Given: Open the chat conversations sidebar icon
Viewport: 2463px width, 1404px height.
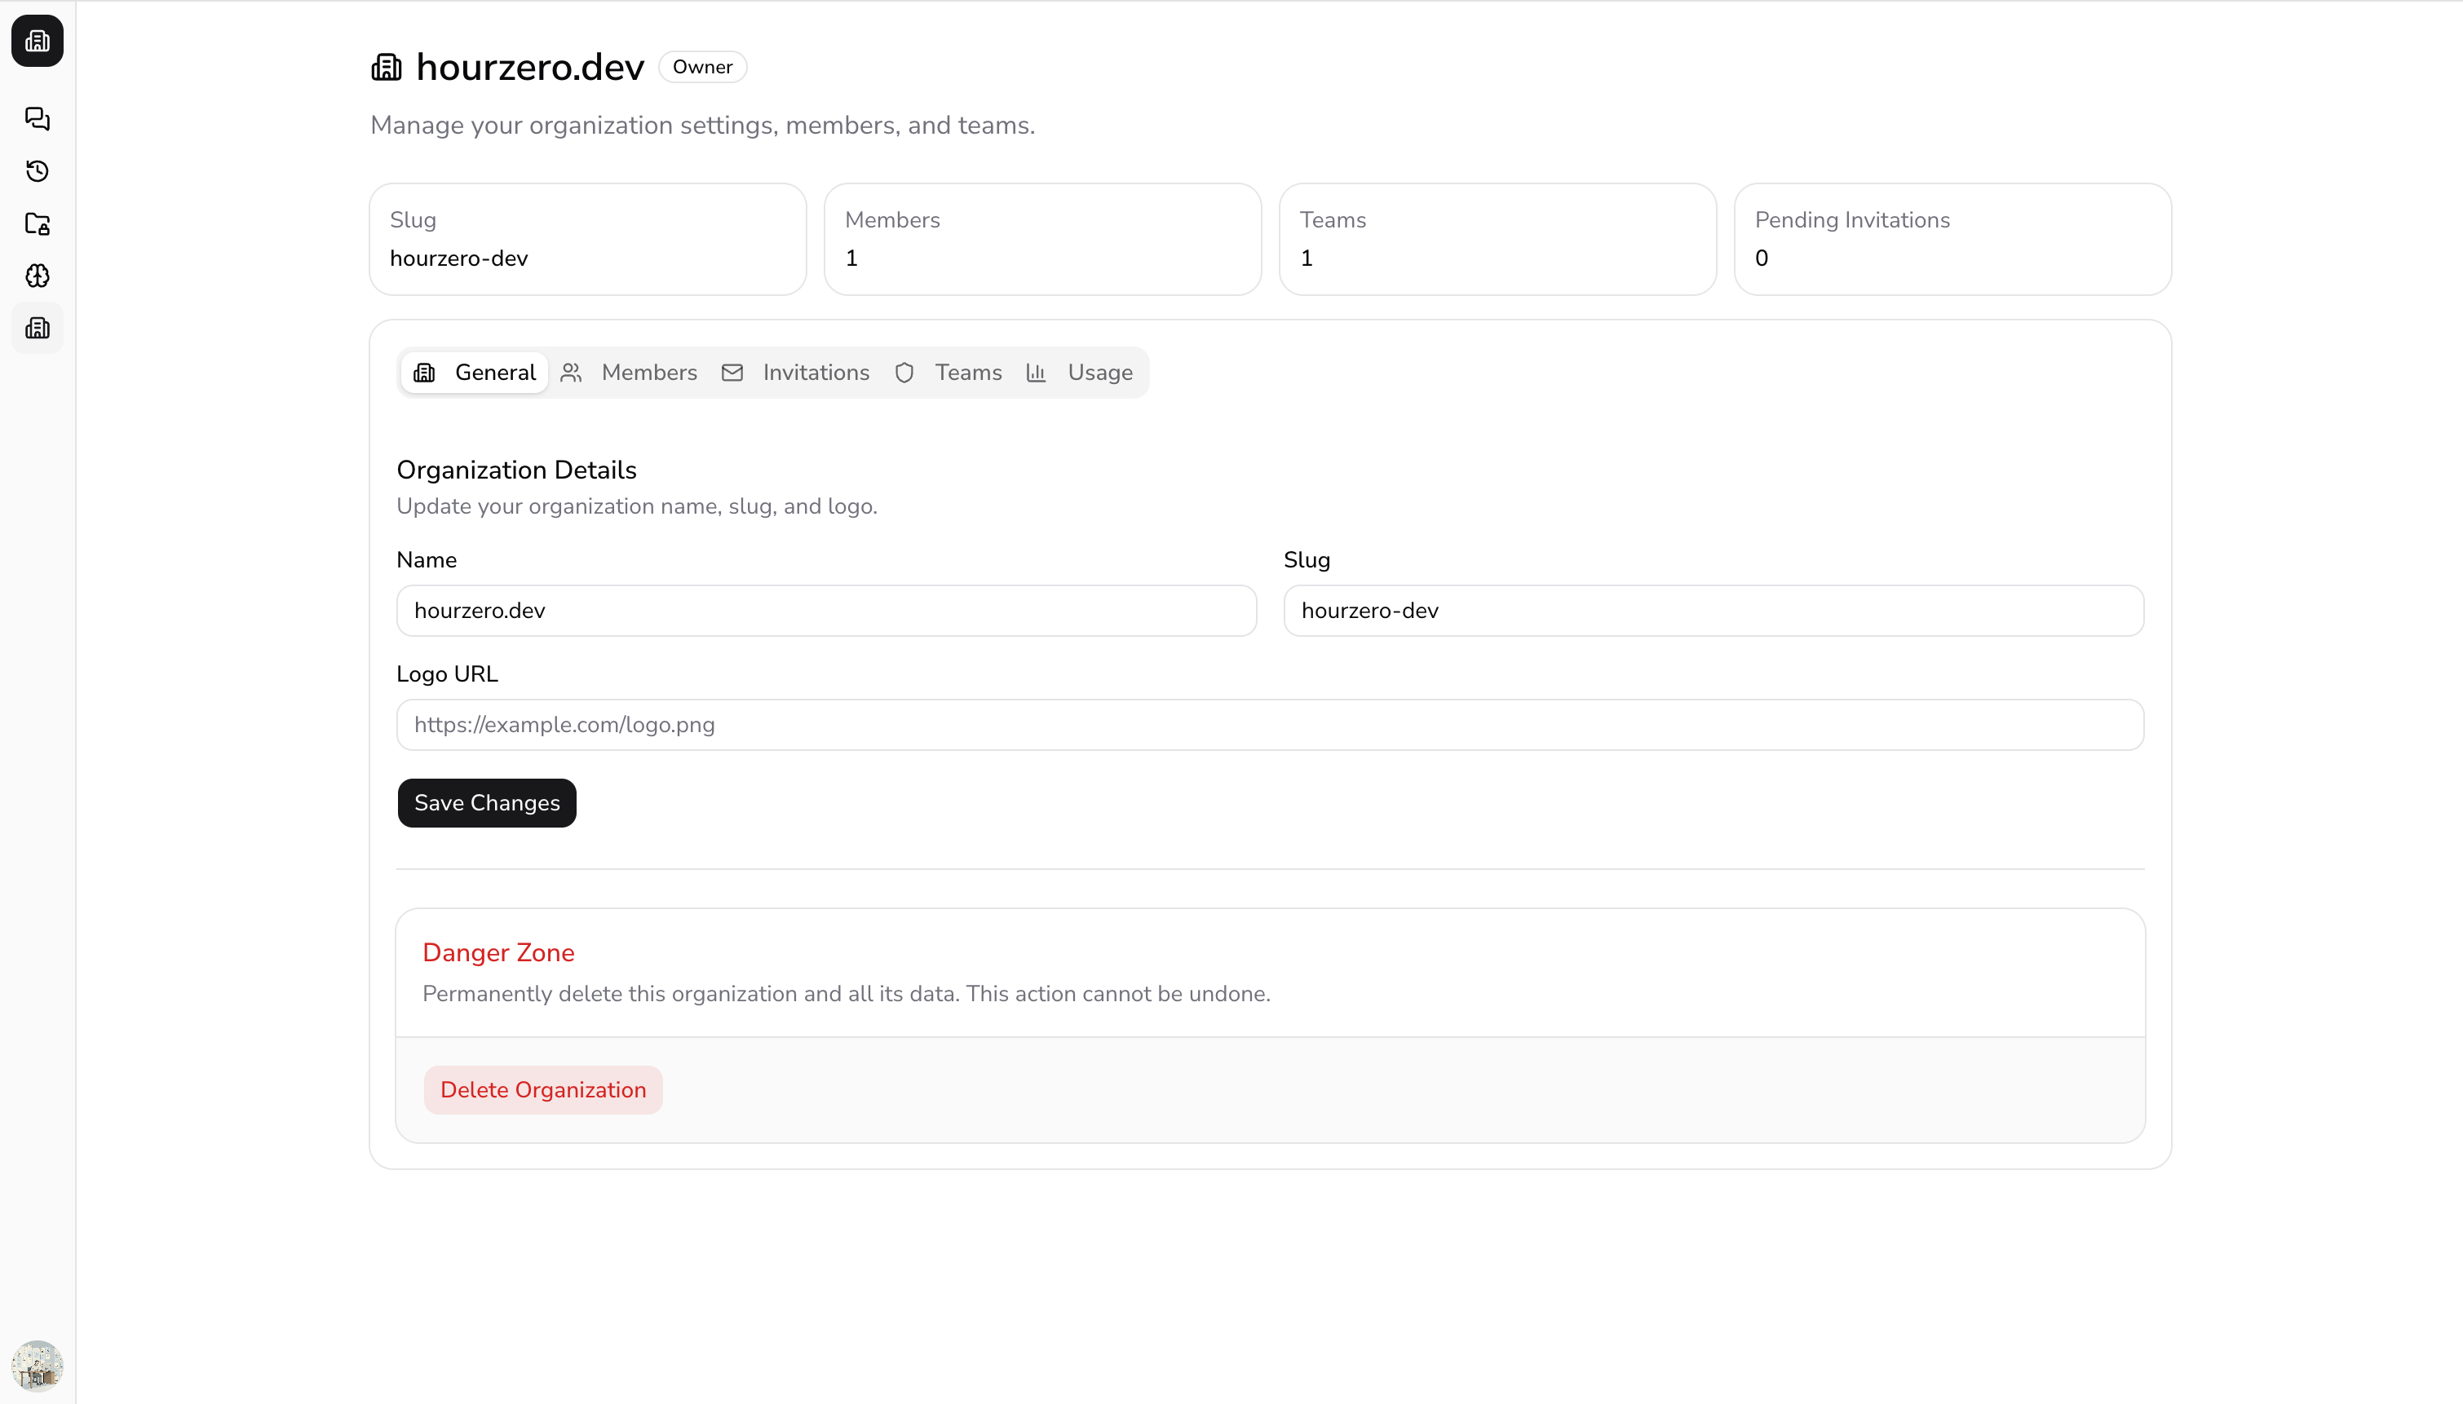Looking at the screenshot, I should pyautogui.click(x=38, y=118).
